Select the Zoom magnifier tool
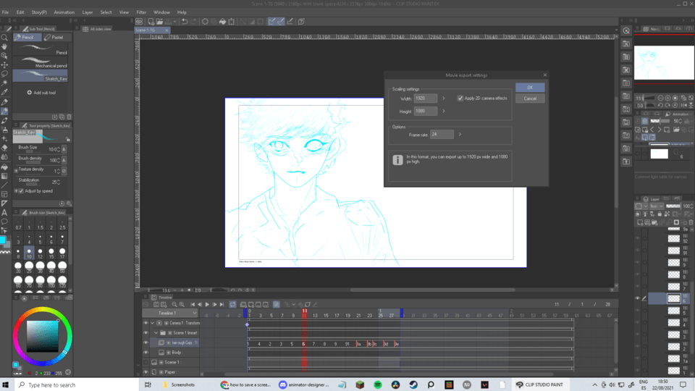695x391 pixels. coord(4,37)
